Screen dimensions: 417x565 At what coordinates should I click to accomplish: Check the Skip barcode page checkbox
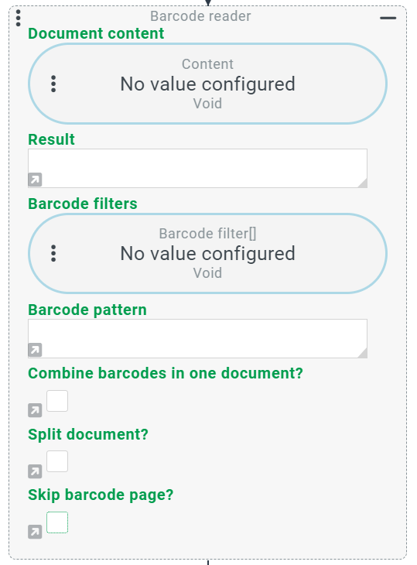pyautogui.click(x=57, y=522)
